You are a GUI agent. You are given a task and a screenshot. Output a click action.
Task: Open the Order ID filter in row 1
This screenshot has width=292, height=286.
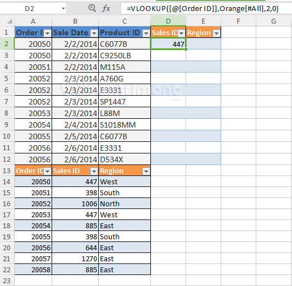click(x=47, y=33)
